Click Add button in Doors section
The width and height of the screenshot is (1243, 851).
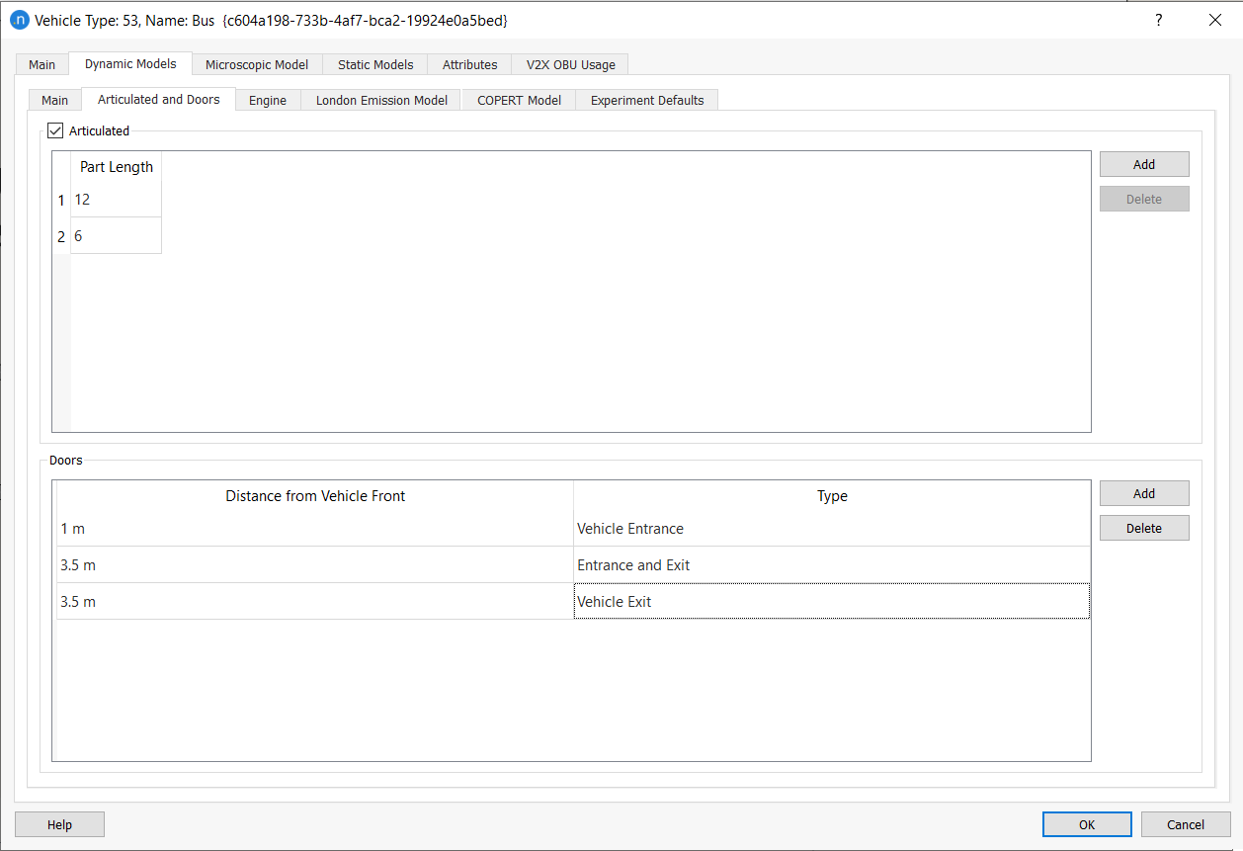[x=1143, y=493]
